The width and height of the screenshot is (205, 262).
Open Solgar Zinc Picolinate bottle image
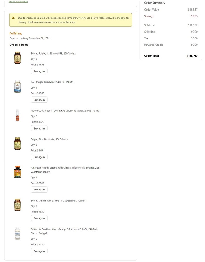click(x=18, y=144)
